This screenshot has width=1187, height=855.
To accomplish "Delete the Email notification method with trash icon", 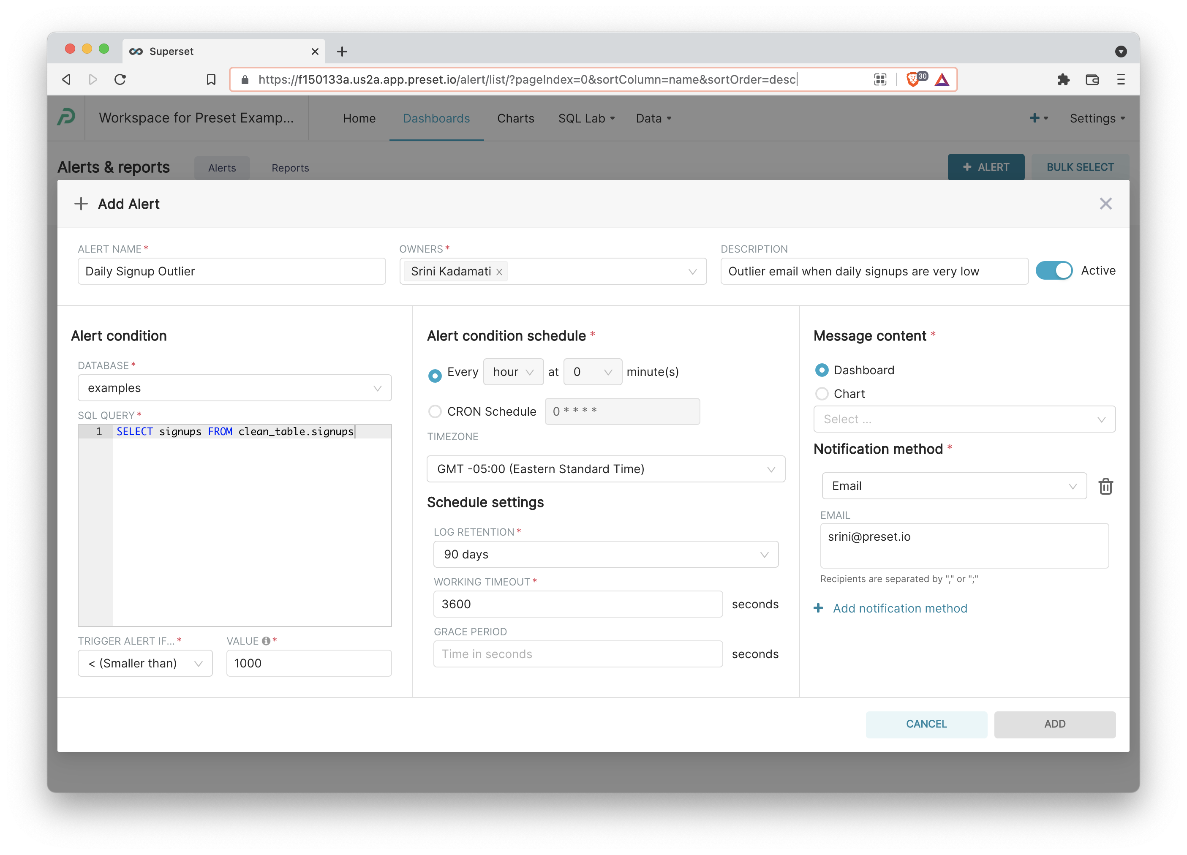I will pos(1105,486).
